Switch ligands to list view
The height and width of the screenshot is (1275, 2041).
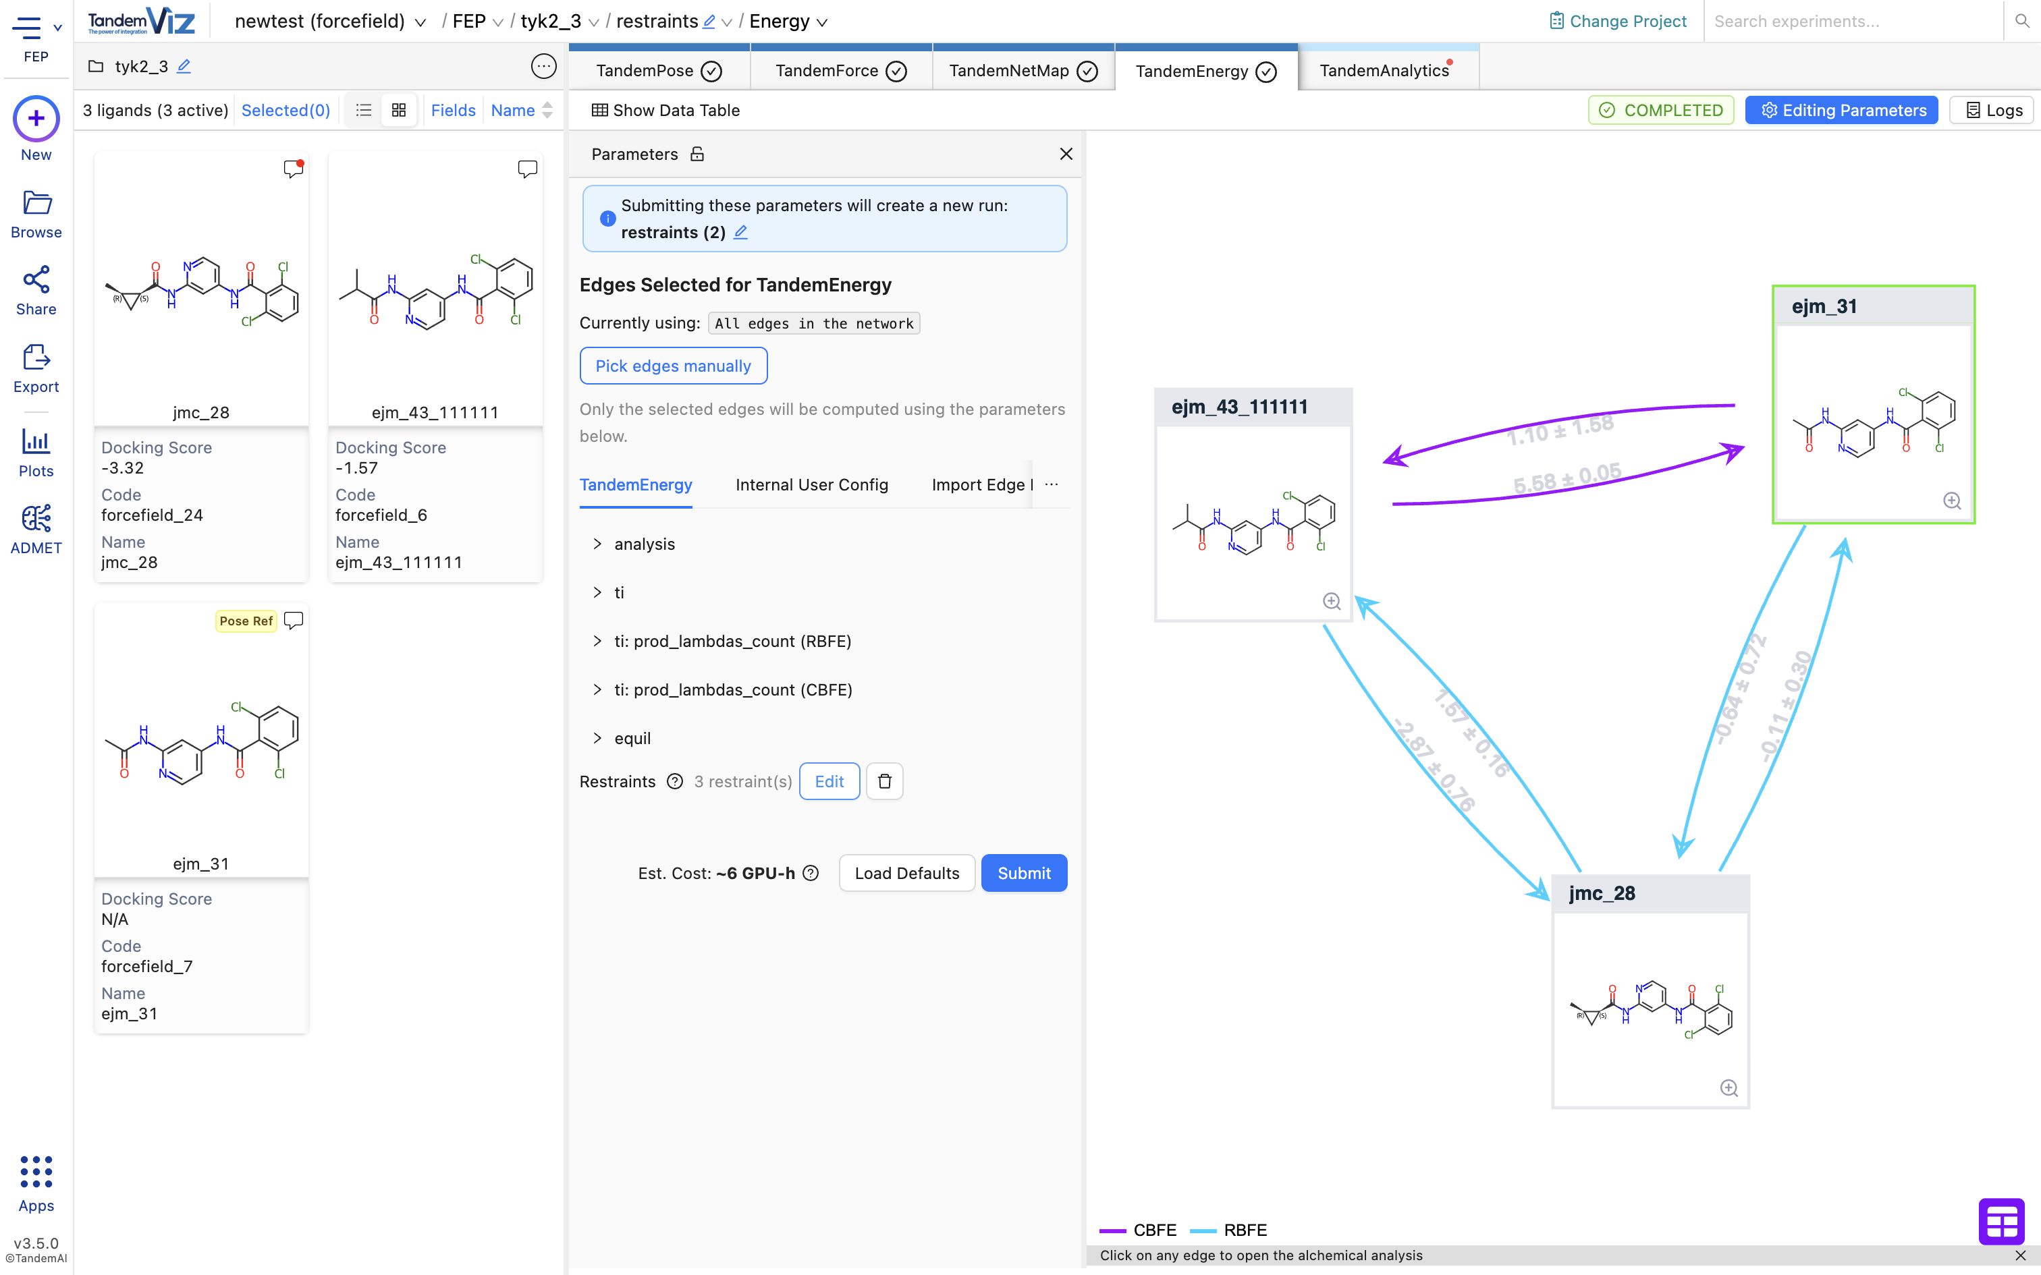click(364, 111)
